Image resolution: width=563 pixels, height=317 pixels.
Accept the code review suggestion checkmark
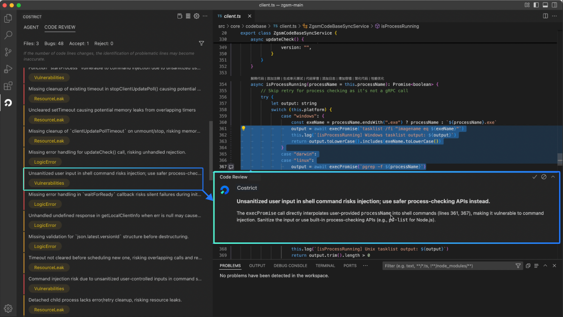point(534,177)
